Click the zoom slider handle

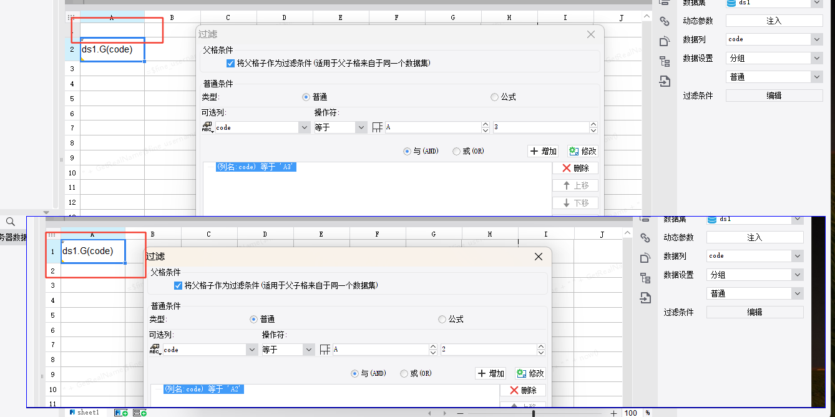(533, 413)
